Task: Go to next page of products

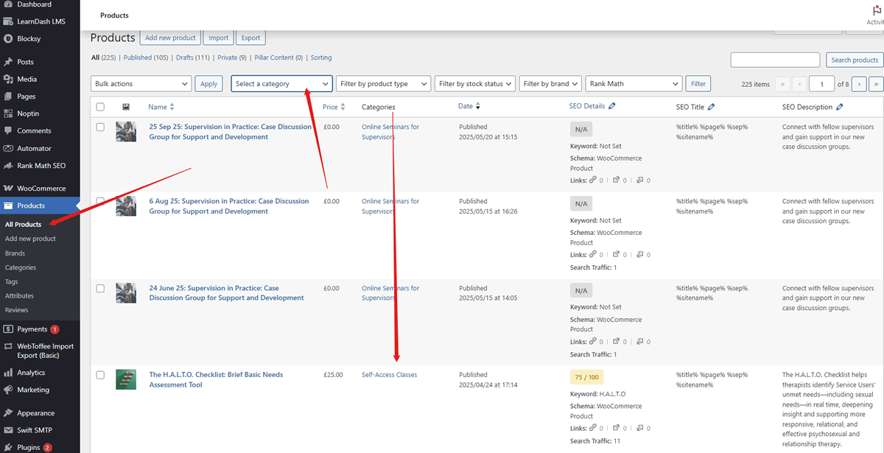Action: point(859,84)
